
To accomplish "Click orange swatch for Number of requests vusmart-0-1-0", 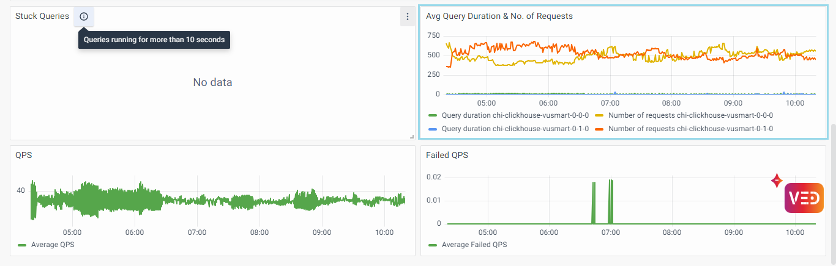I will [x=599, y=129].
